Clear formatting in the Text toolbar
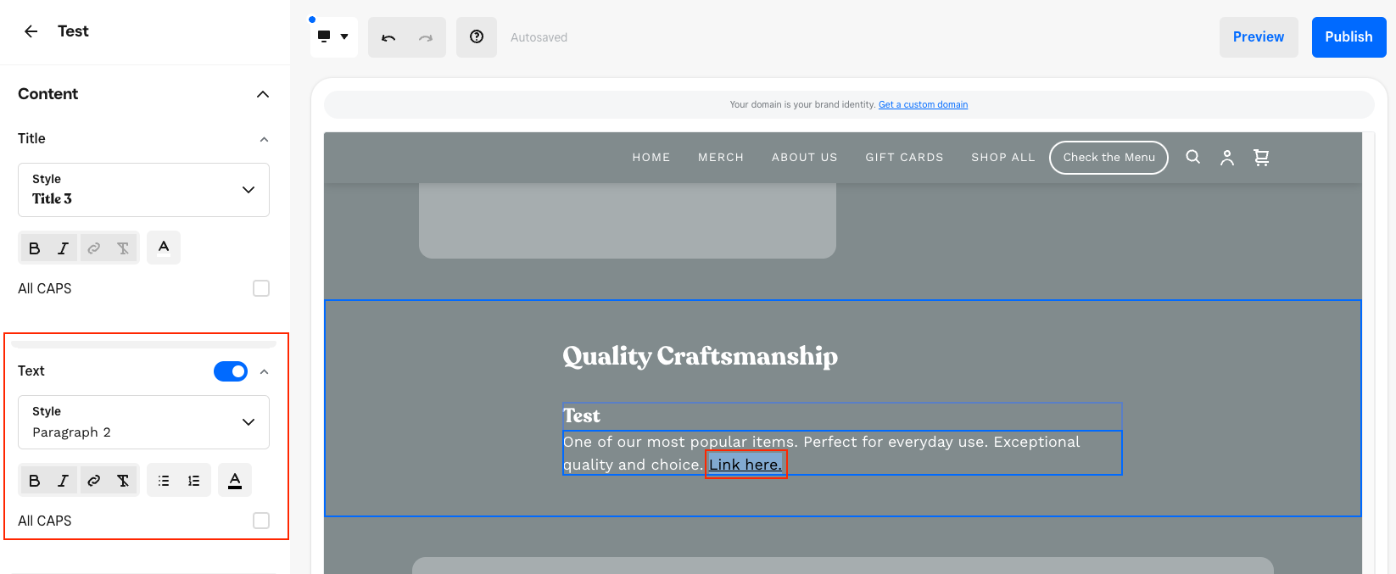The width and height of the screenshot is (1396, 574). point(123,481)
